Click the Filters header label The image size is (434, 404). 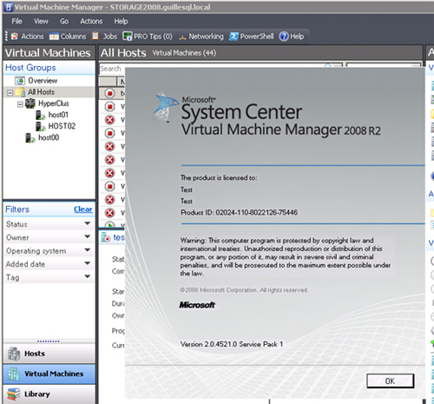click(17, 209)
